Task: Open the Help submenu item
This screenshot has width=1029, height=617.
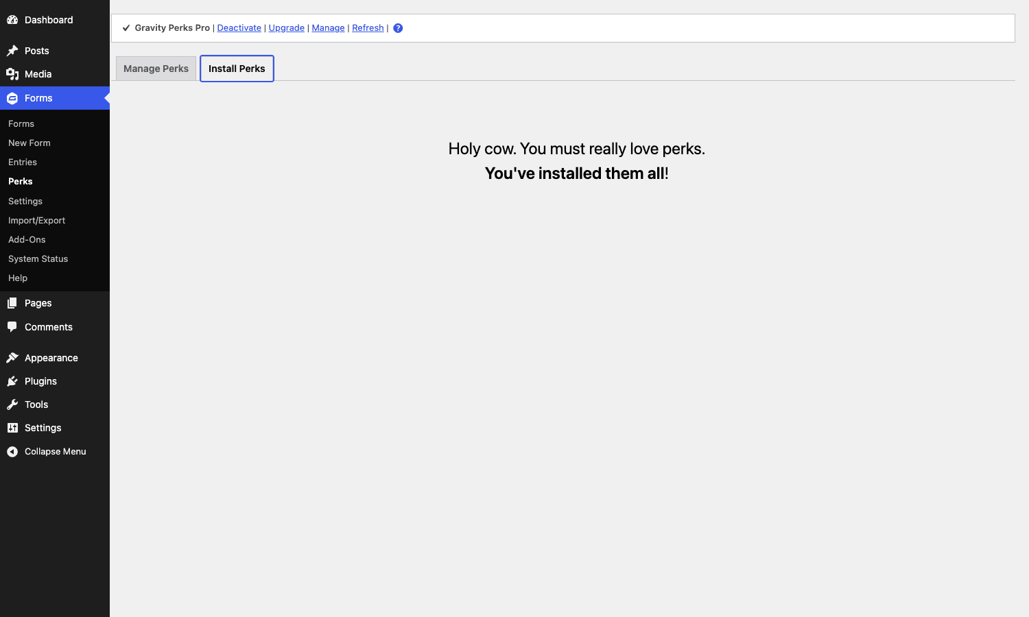Action: coord(18,278)
